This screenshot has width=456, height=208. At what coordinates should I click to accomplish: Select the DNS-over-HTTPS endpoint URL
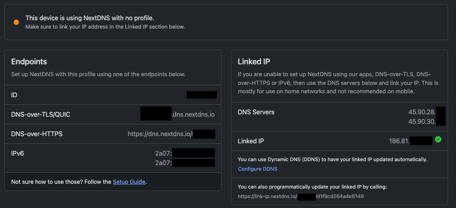coord(172,134)
